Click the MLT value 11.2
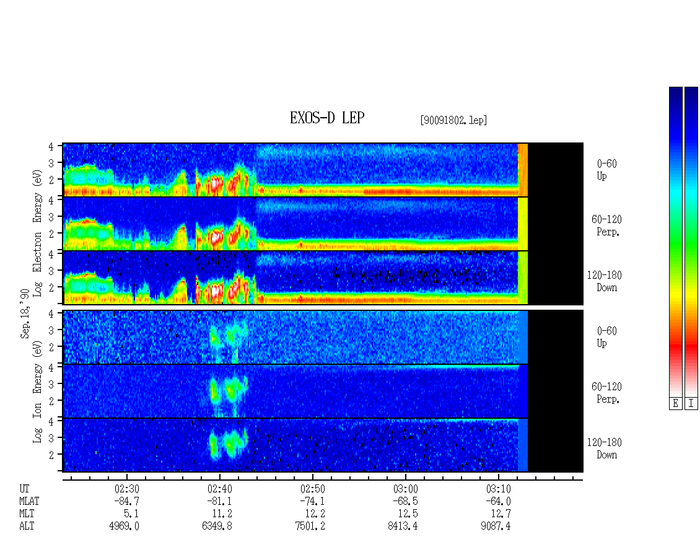Image resolution: width=700 pixels, height=542 pixels. tap(222, 514)
